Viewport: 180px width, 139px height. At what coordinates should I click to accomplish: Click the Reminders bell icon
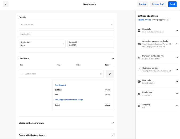[139, 94]
